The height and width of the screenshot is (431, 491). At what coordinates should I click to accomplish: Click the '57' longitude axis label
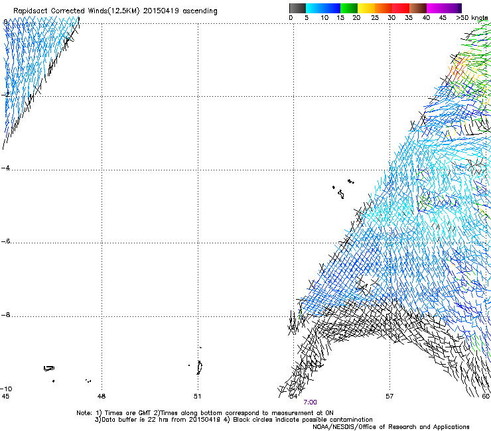coord(389,397)
